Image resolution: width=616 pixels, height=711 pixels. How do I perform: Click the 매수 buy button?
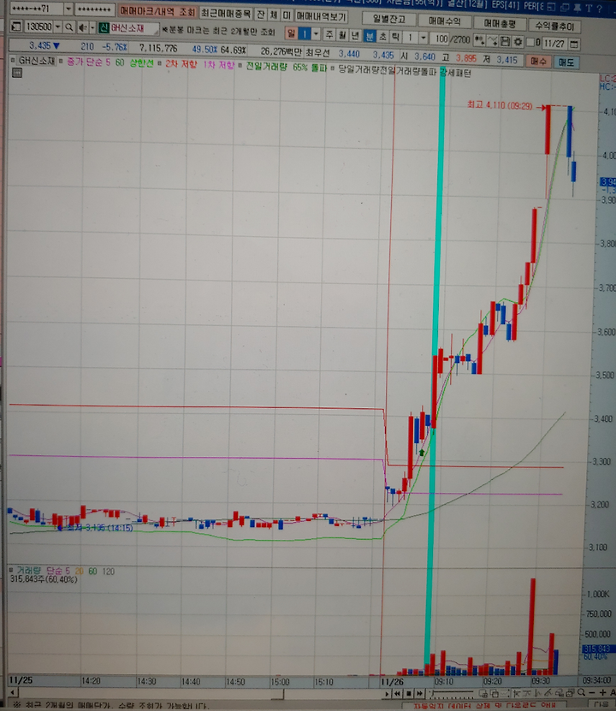pos(538,60)
